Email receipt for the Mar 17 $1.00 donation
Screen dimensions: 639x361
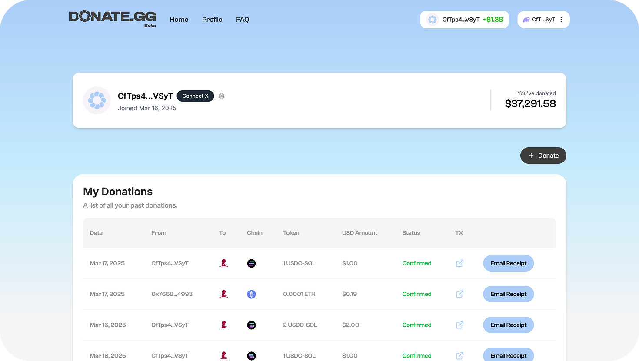tap(509, 263)
